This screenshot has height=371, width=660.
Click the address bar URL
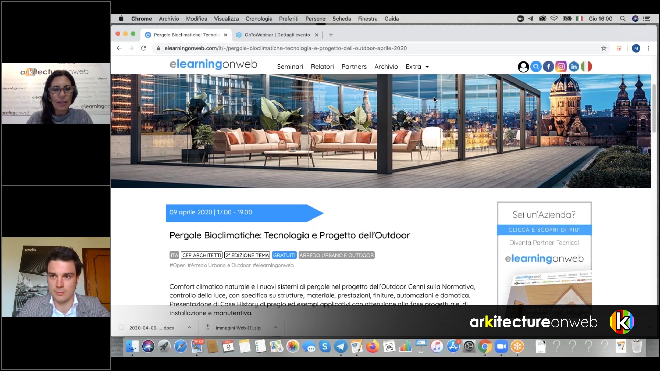pyautogui.click(x=285, y=48)
